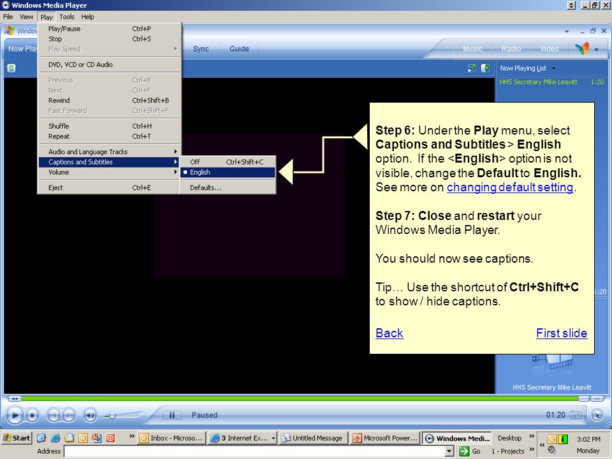
Task: Open the File menu
Action: pyautogui.click(x=8, y=17)
